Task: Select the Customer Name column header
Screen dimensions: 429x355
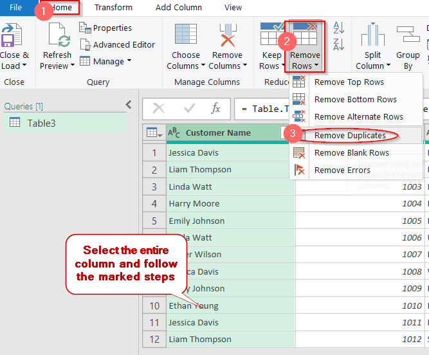Action: click(x=218, y=133)
